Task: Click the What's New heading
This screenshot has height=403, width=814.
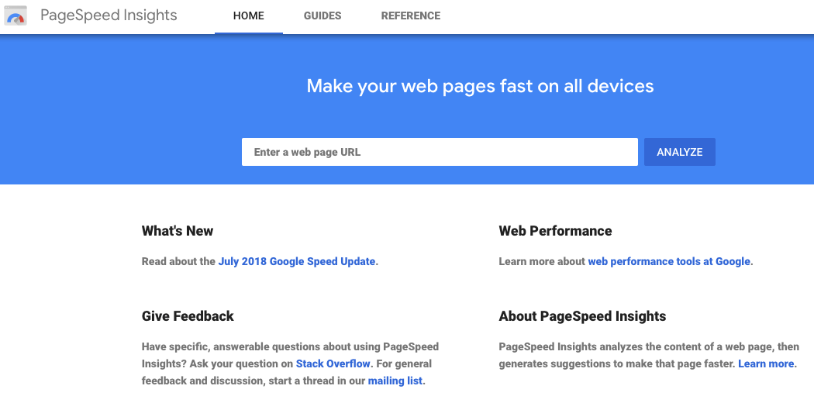Action: (x=178, y=231)
